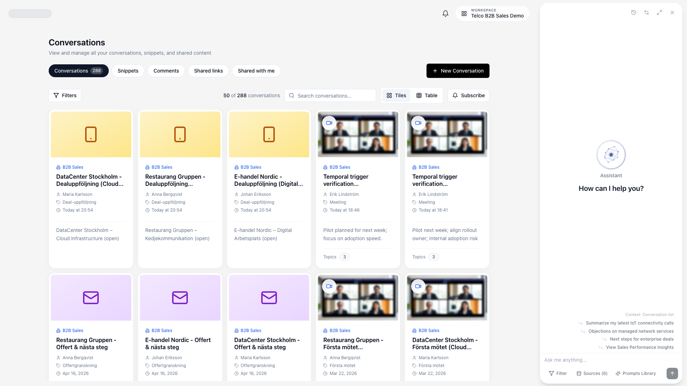Click the Subscribe button
This screenshot has width=687, height=386.
(468, 95)
